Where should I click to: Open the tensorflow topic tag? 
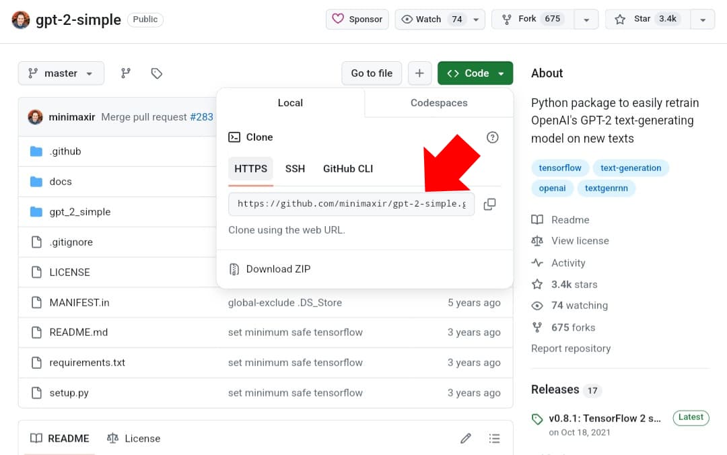(x=560, y=168)
